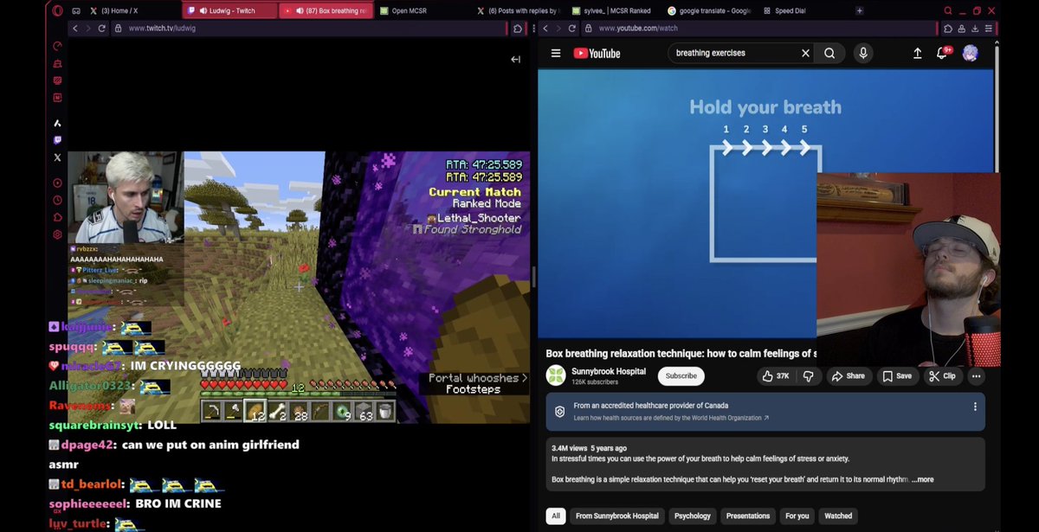Open WHO health sources learn-more link

click(x=671, y=418)
